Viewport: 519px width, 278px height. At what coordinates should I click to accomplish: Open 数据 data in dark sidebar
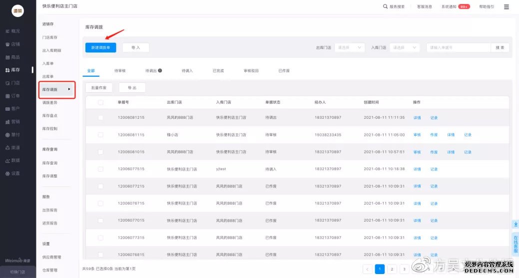pos(12,160)
